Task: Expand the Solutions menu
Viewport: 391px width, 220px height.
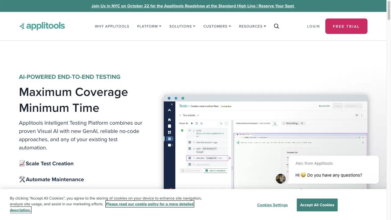Action: 182,26
